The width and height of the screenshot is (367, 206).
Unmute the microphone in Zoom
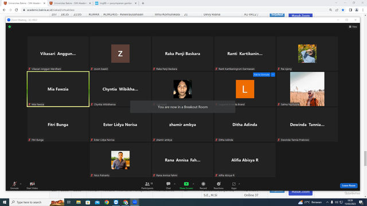tap(14, 185)
